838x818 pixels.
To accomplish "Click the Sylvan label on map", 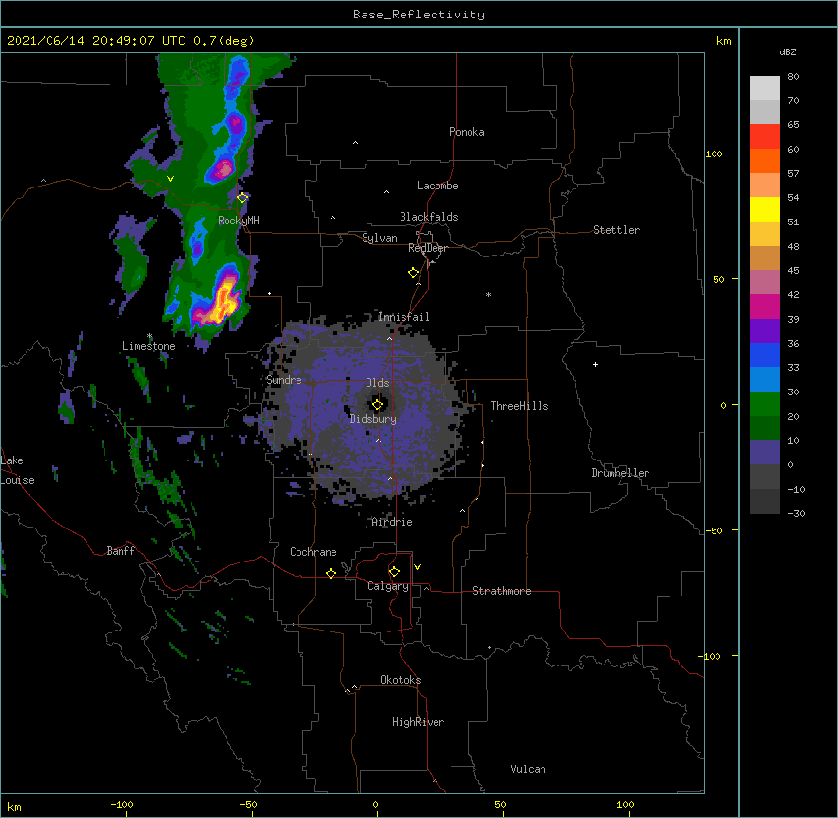I will point(379,238).
